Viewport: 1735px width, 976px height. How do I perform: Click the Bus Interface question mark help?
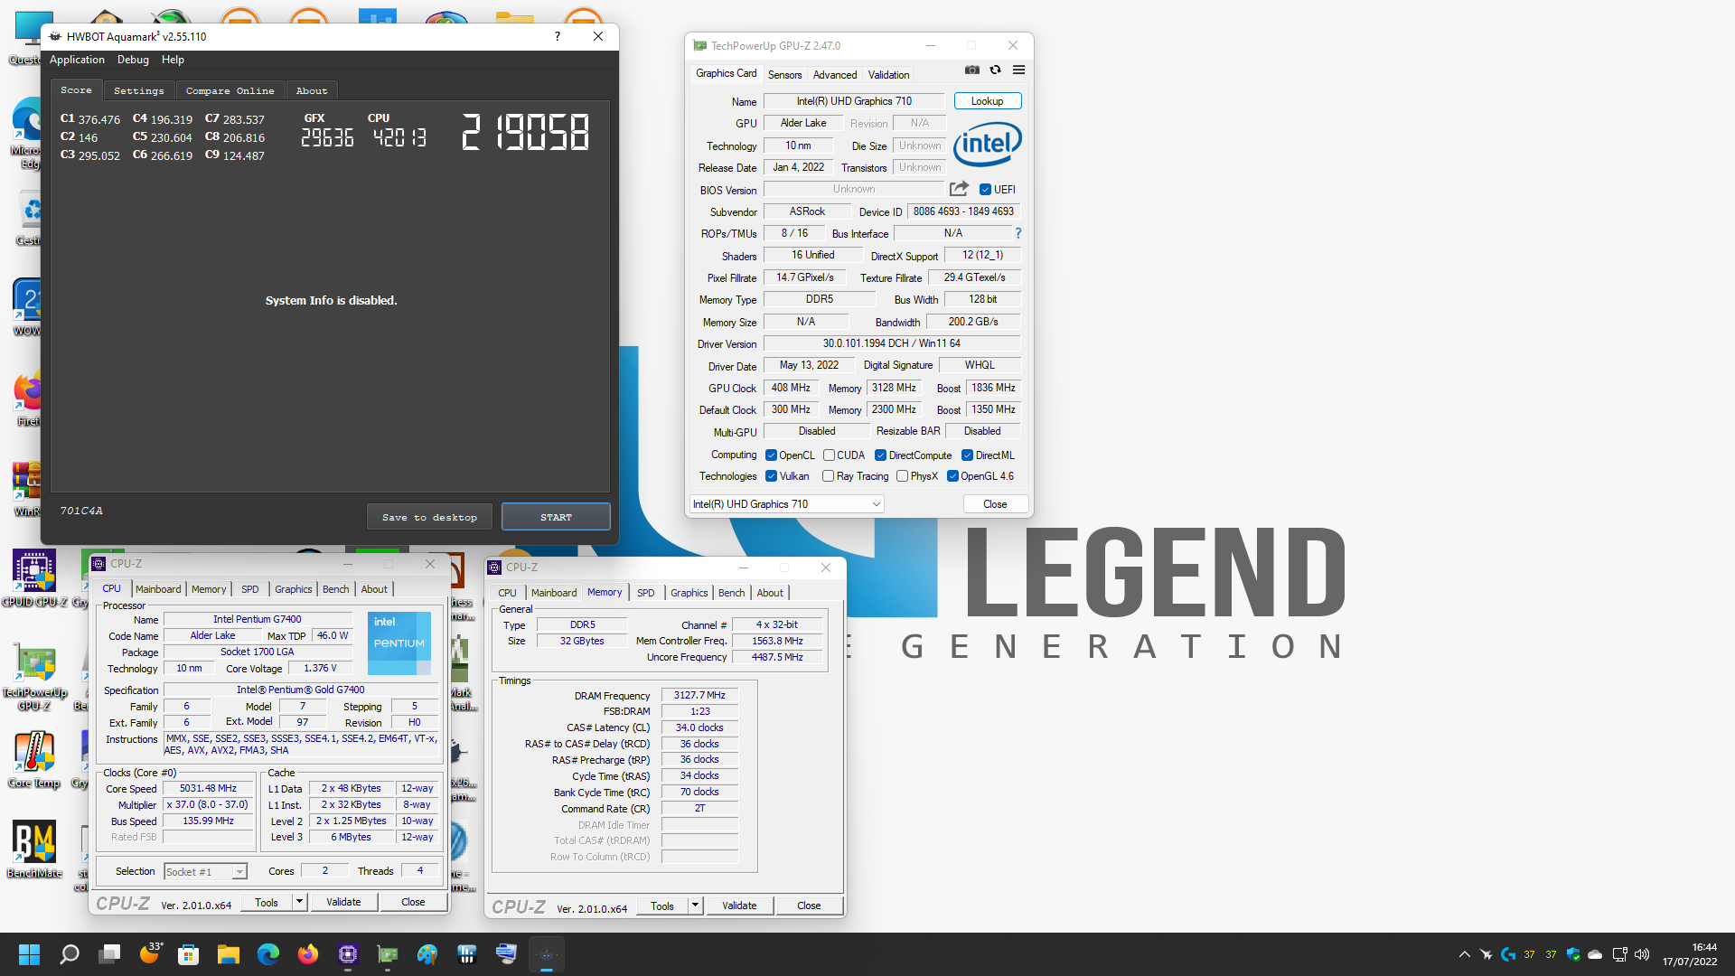tap(1018, 233)
